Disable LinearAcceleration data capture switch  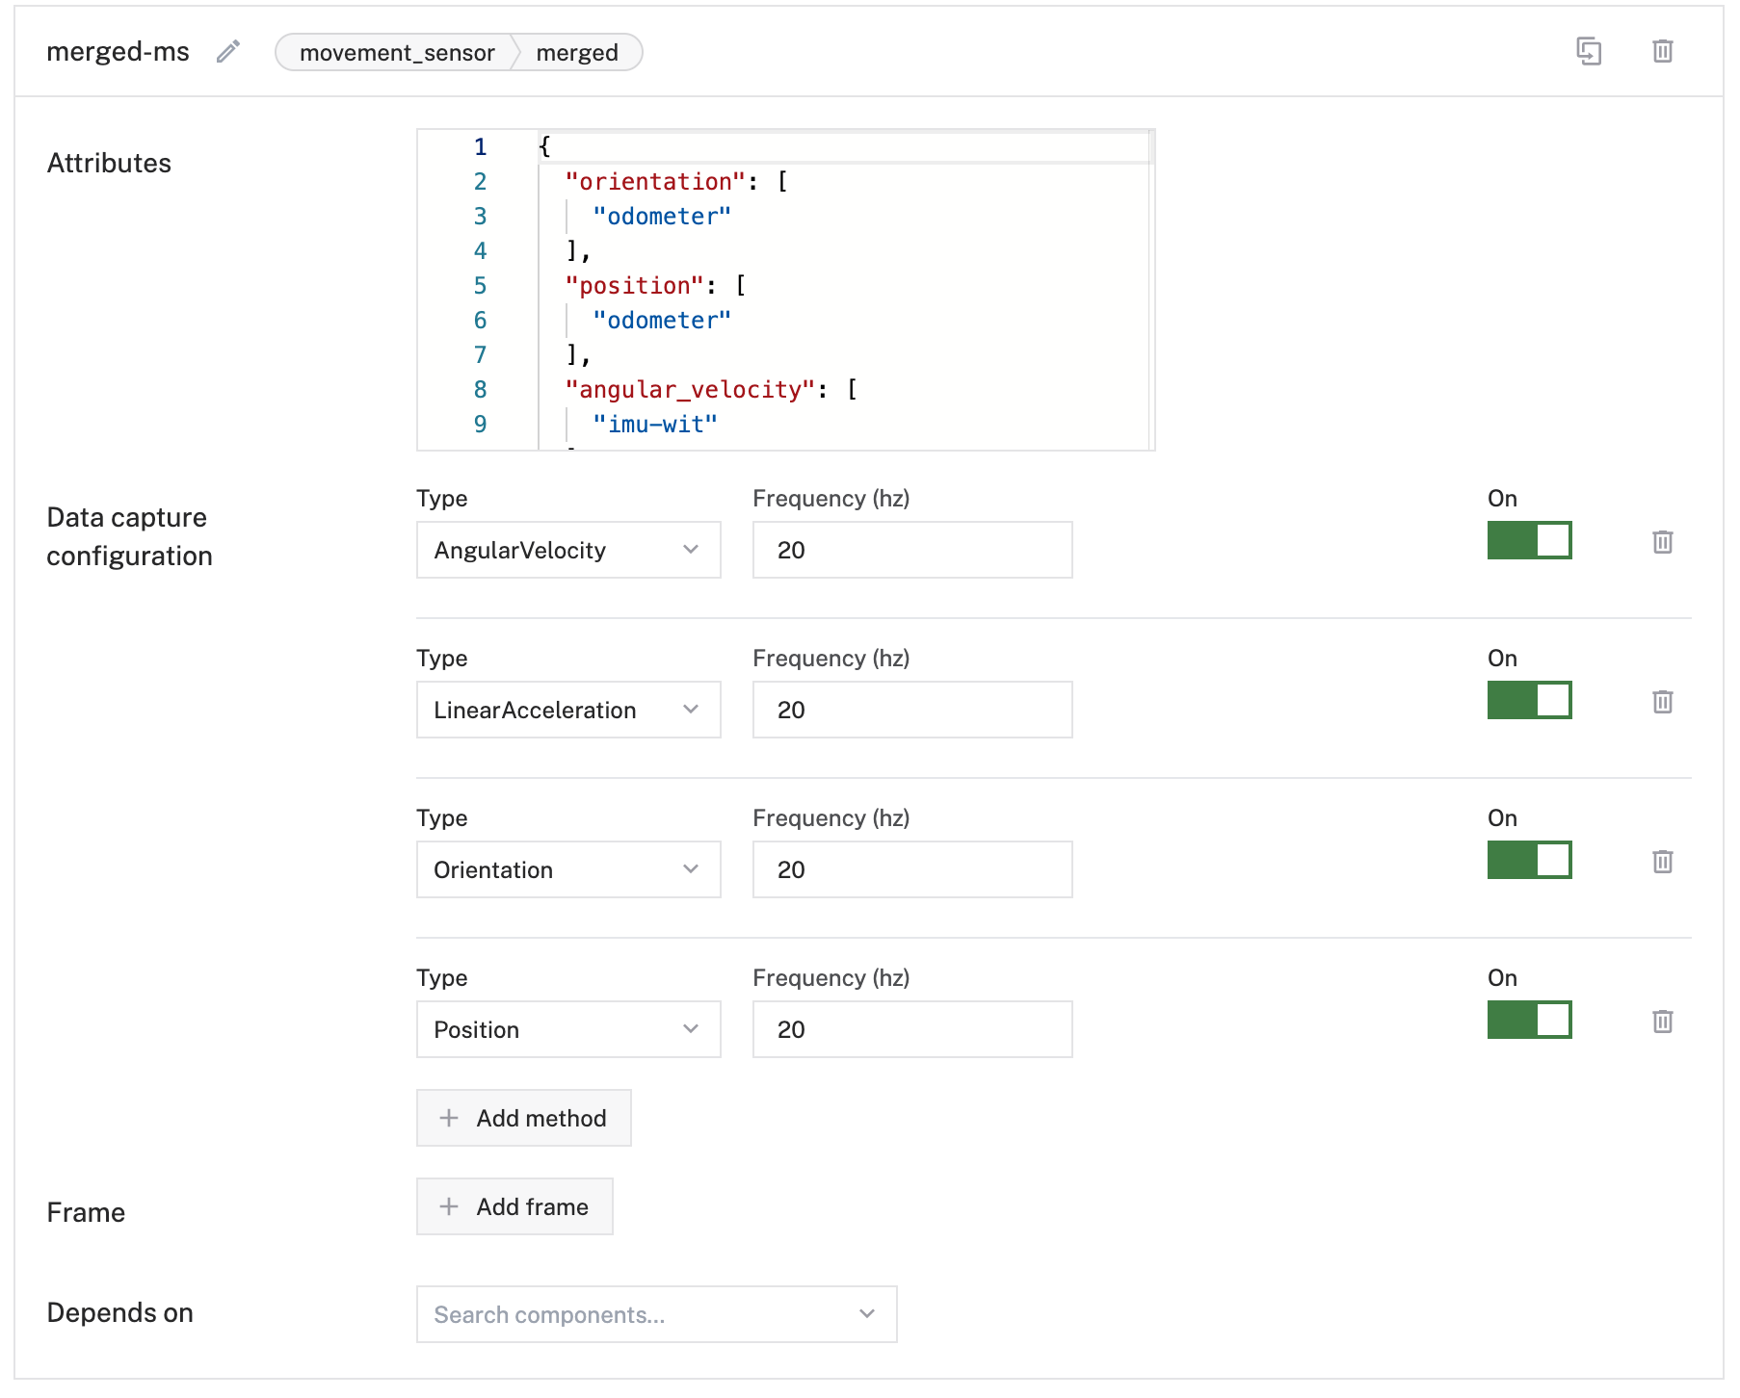[1529, 700]
